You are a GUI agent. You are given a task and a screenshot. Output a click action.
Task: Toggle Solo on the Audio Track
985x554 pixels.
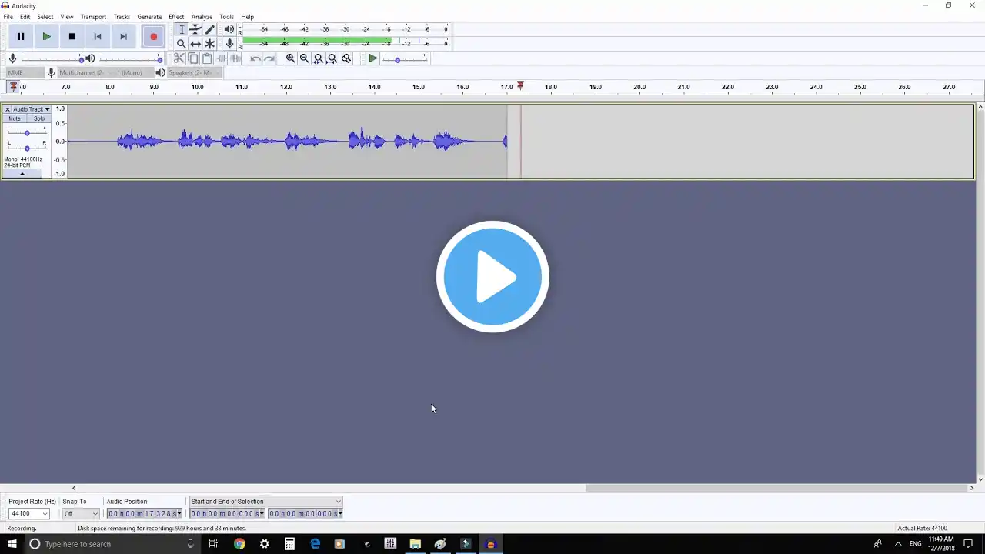click(38, 118)
